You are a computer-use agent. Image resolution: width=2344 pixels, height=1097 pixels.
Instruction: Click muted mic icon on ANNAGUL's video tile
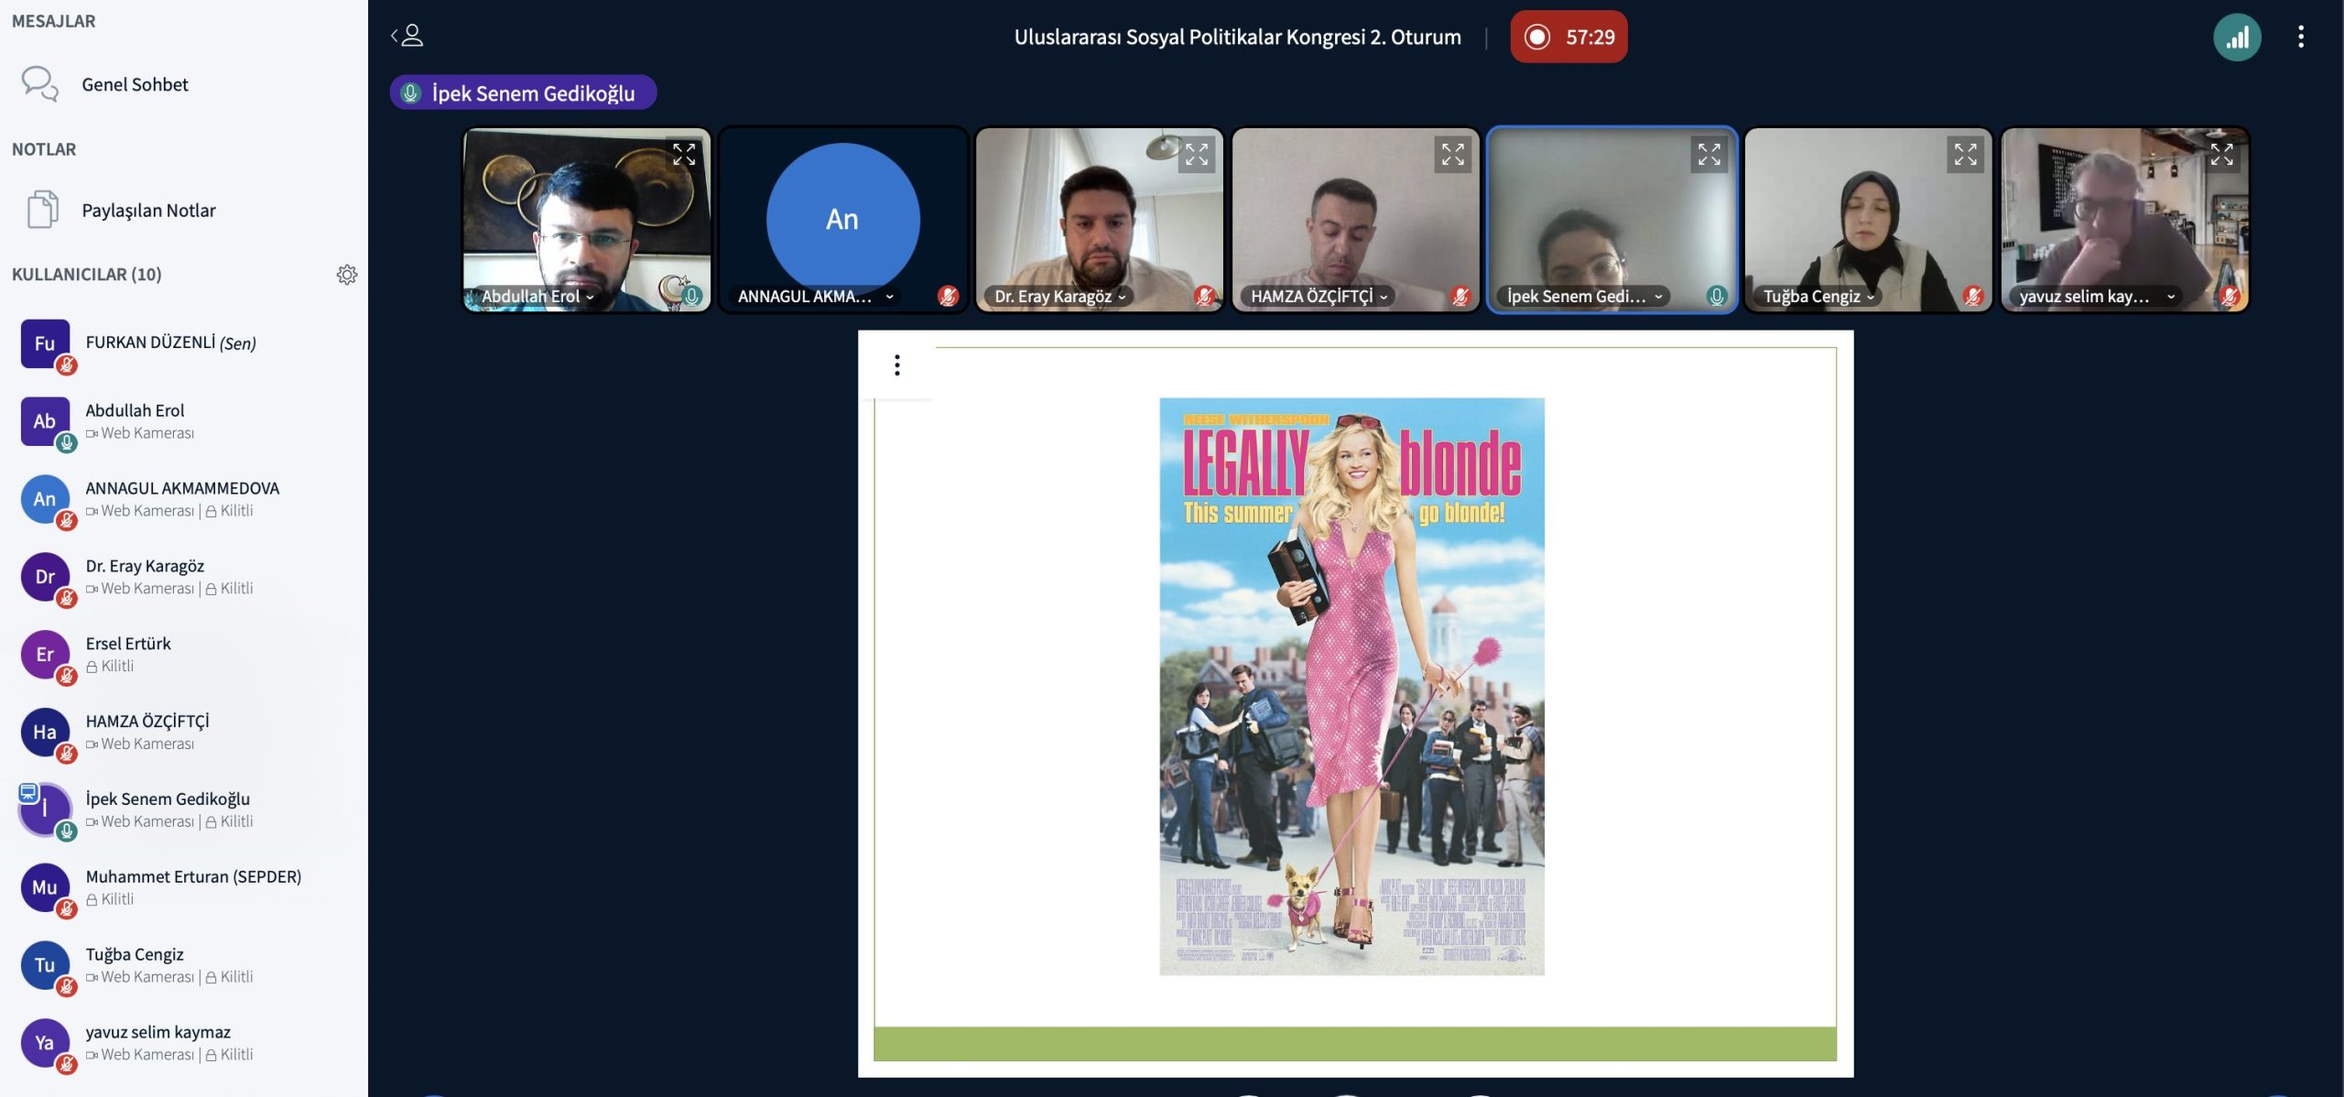[948, 296]
